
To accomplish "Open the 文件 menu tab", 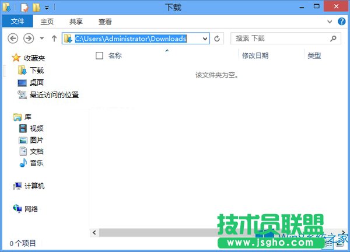I will (x=17, y=22).
